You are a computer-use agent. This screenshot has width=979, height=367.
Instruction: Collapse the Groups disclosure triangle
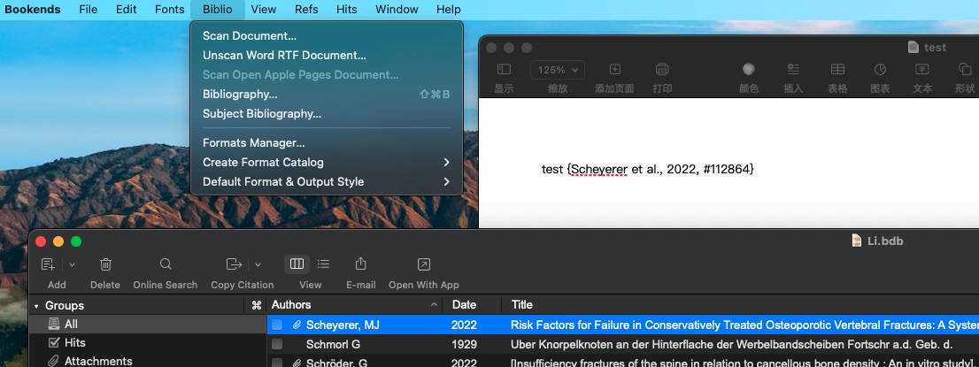pos(36,306)
